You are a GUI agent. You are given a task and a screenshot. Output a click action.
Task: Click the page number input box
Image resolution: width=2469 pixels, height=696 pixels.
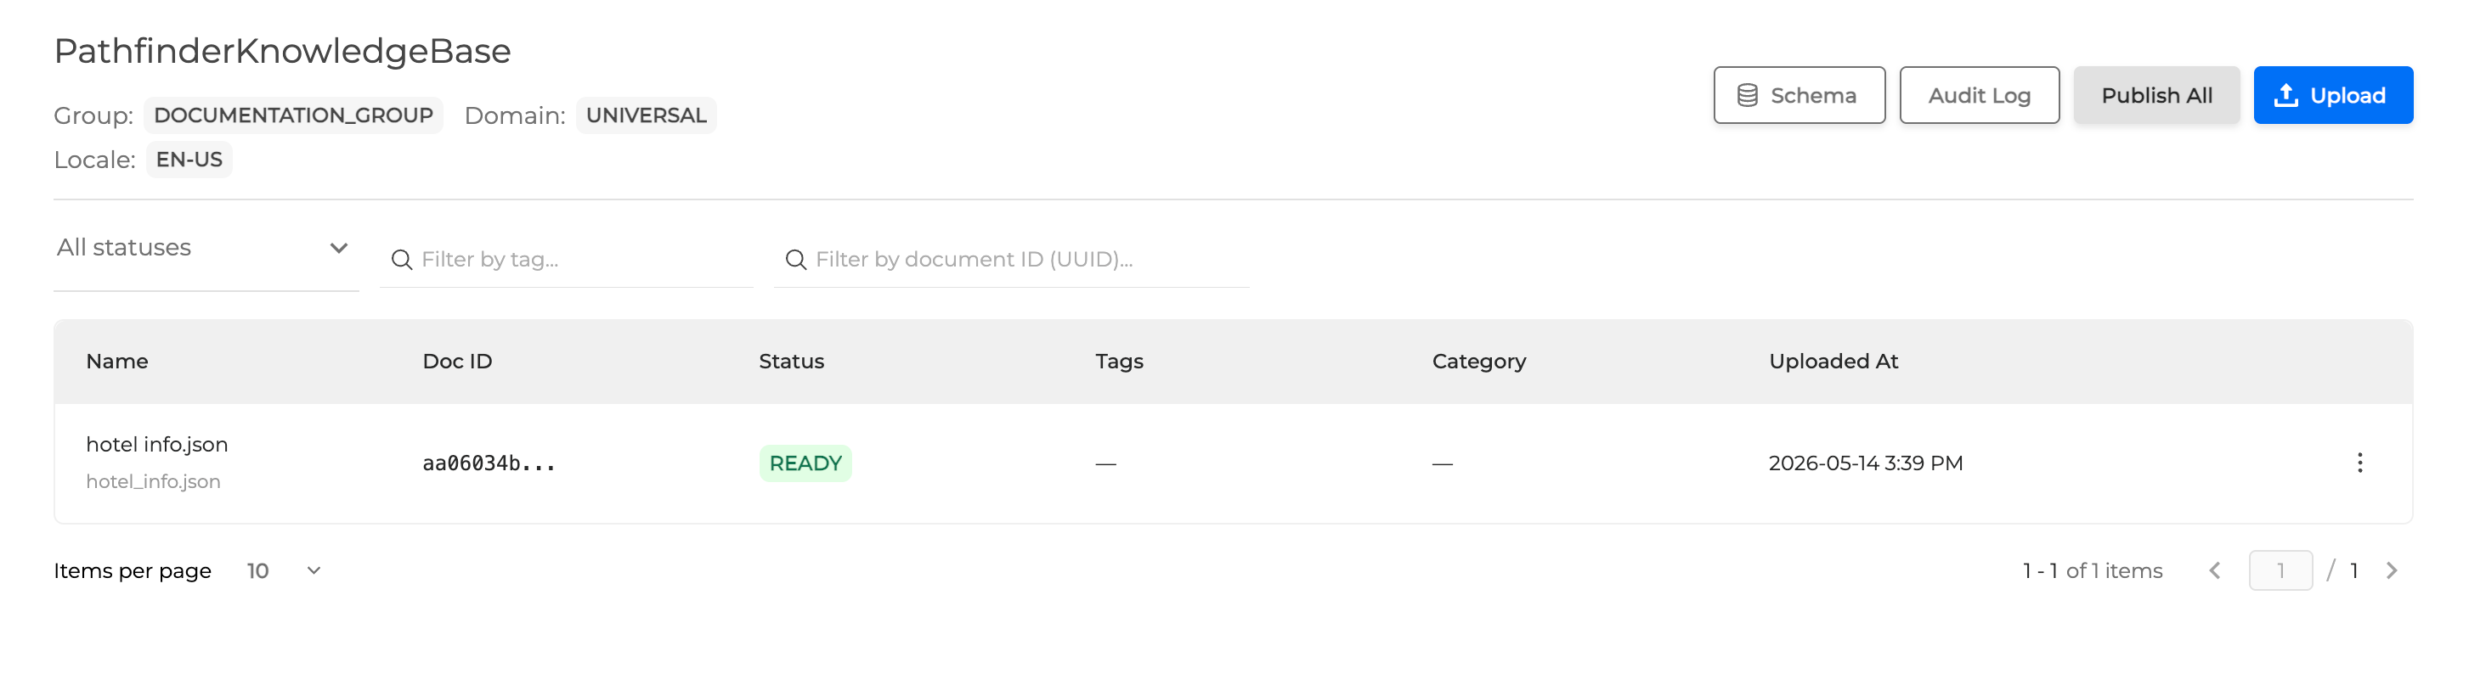point(2280,570)
